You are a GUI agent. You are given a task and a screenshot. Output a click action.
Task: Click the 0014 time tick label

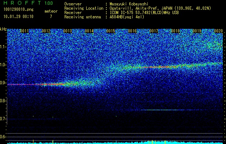click(89, 31)
